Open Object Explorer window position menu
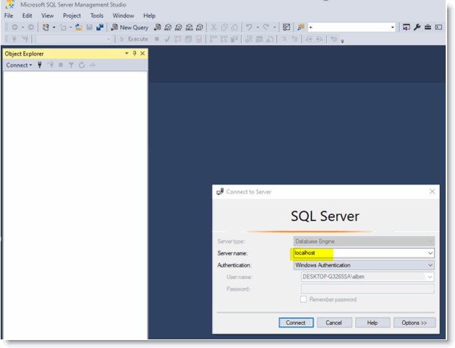 126,53
